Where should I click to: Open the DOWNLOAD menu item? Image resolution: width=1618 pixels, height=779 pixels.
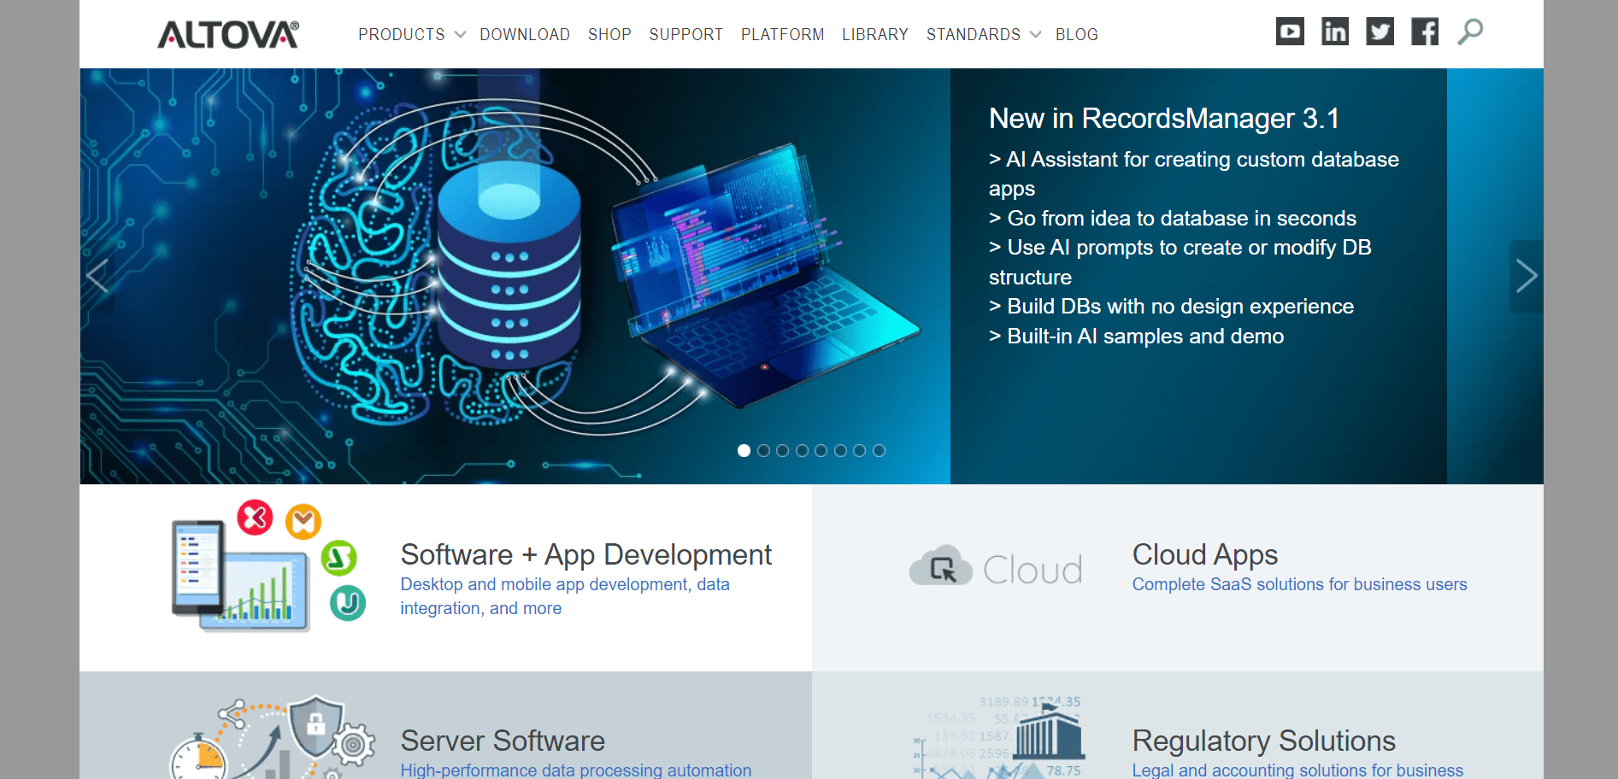coord(525,34)
